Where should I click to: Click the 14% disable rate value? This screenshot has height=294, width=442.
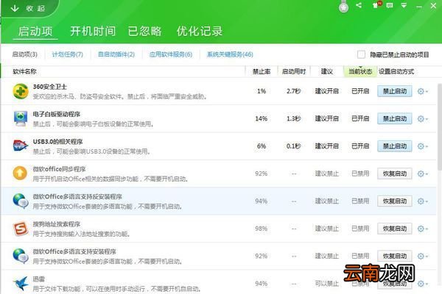coord(262,119)
